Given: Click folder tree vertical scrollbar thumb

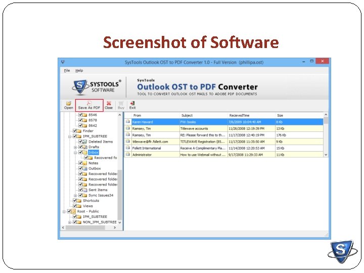Looking at the screenshot, I should 120,195.
